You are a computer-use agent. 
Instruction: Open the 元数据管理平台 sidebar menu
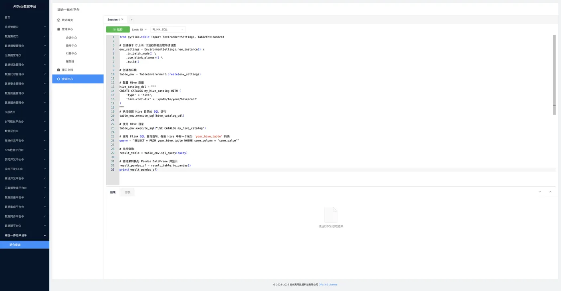pyautogui.click(x=24, y=188)
